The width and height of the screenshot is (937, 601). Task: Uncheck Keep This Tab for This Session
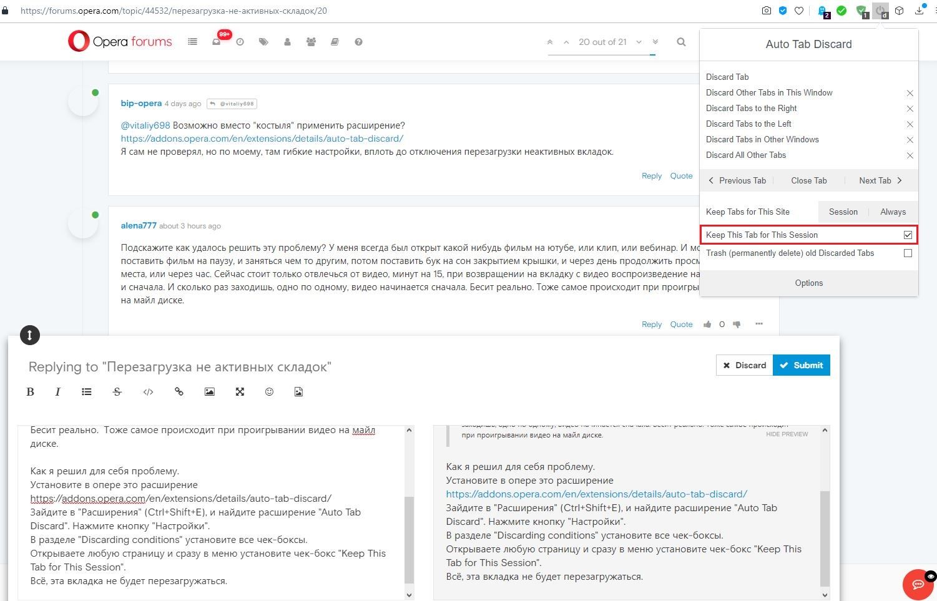[x=908, y=235]
